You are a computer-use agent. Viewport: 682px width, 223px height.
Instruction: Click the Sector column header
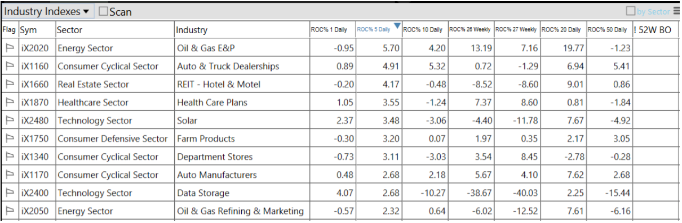70,30
